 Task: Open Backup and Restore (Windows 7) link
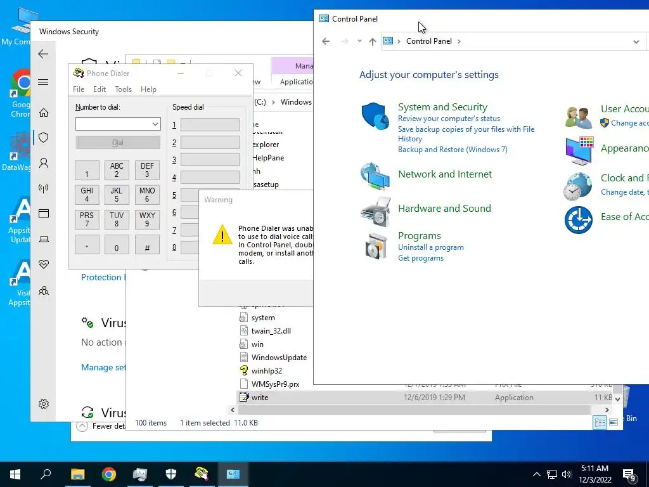click(x=453, y=150)
